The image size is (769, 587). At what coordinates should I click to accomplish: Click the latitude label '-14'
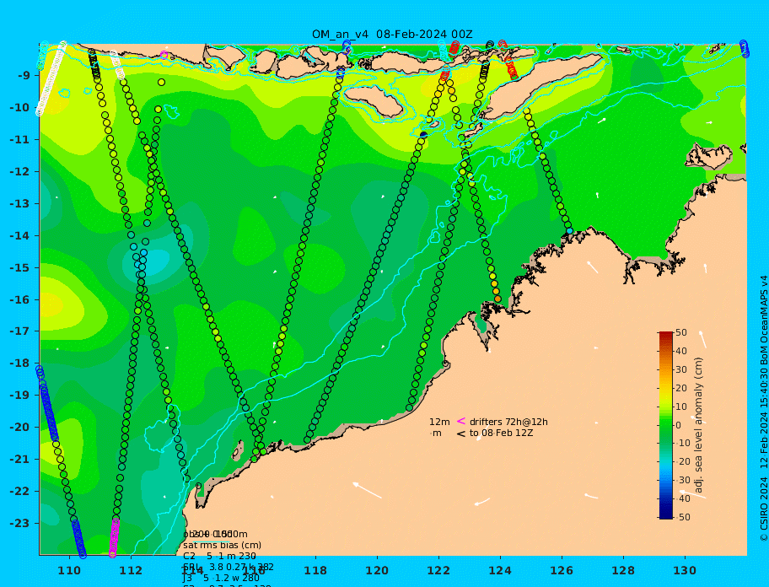[x=20, y=235]
